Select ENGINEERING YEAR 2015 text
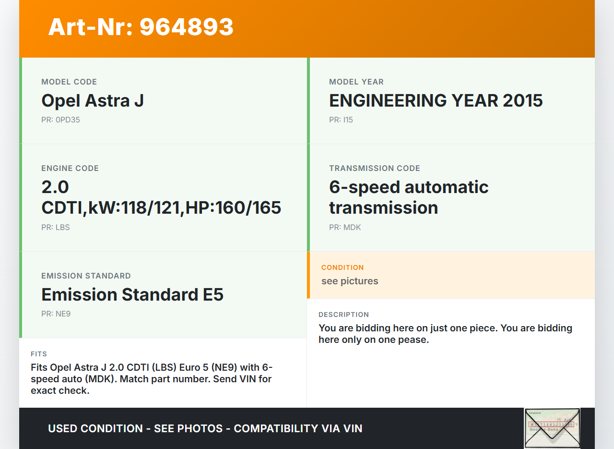 click(436, 101)
